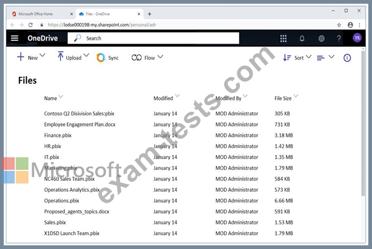Screen dimensions: 372x249
Task: Open the settings gear in OneDrive header
Action: pyautogui.click(x=321, y=38)
